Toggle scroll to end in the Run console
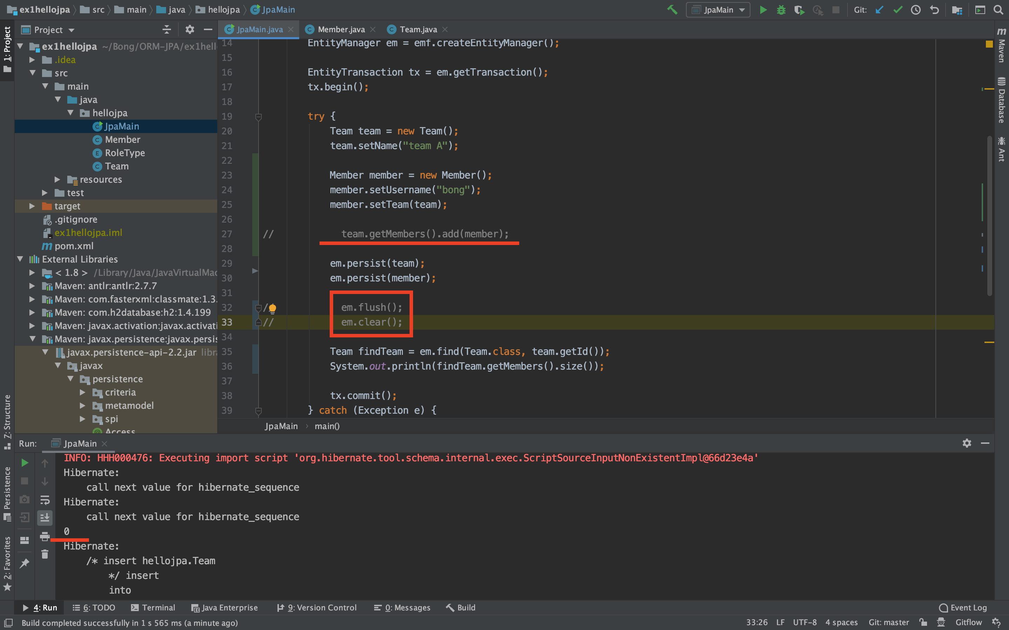 [44, 518]
